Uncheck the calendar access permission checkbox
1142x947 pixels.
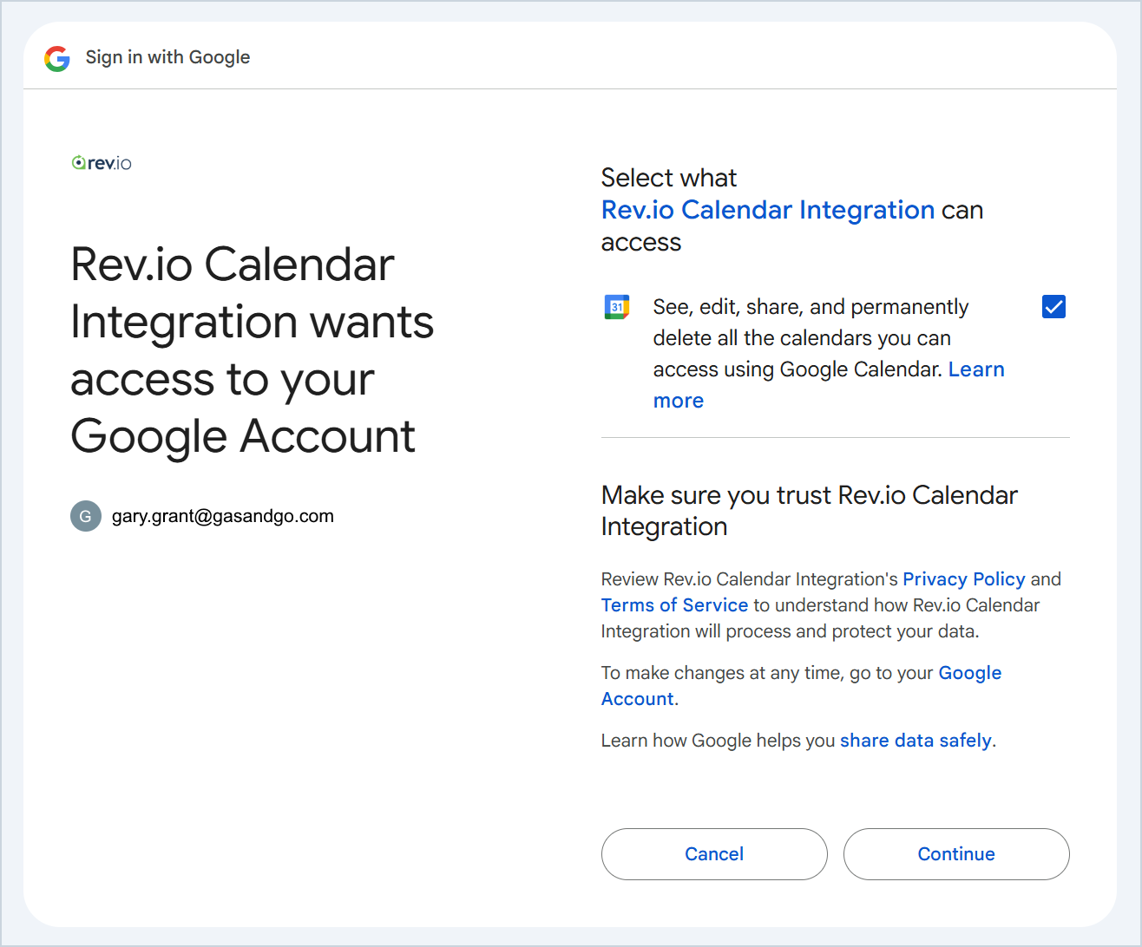tap(1053, 307)
